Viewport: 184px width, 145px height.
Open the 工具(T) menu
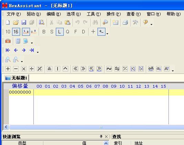click(x=94, y=14)
